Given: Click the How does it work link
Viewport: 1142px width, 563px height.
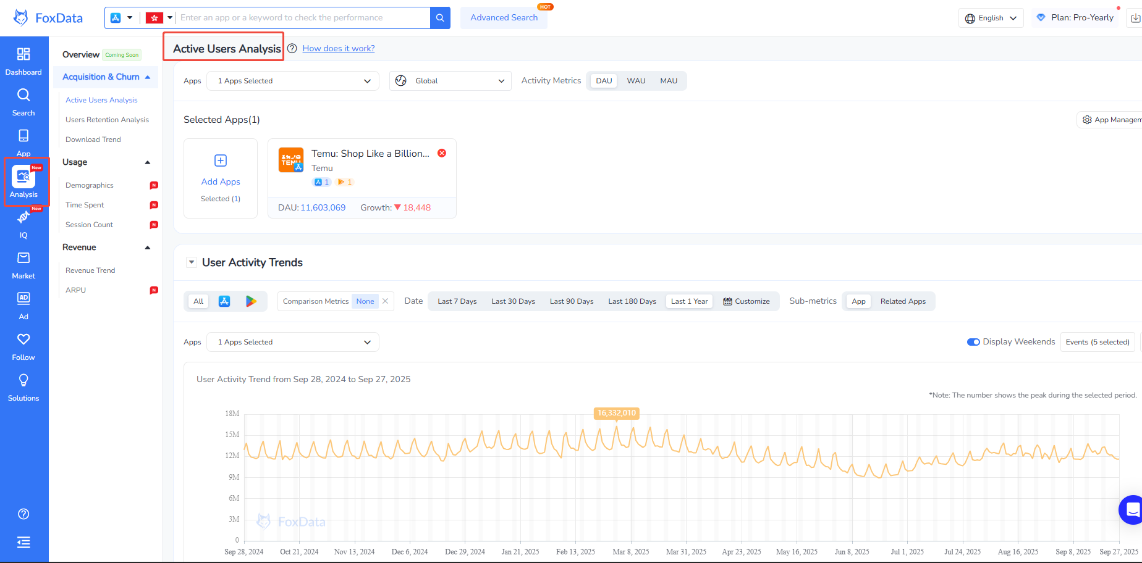Looking at the screenshot, I should click(x=339, y=49).
